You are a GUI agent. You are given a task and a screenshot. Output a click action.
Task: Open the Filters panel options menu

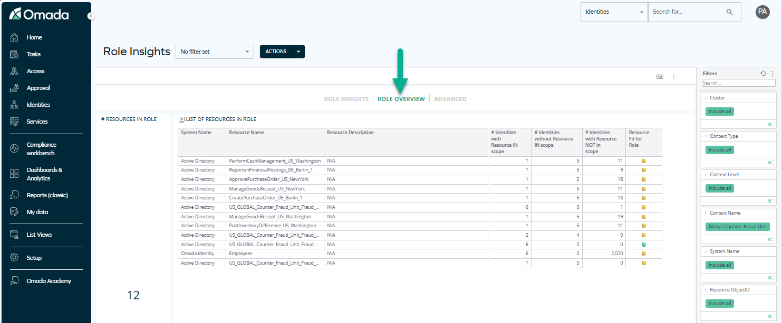[773, 74]
